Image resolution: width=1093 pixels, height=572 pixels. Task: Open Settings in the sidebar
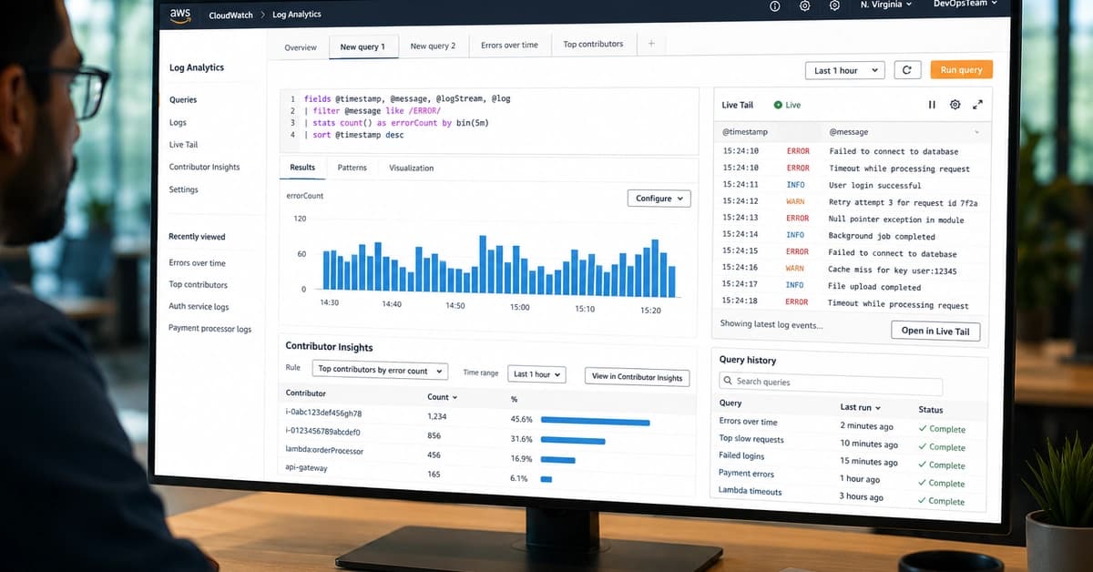point(183,189)
